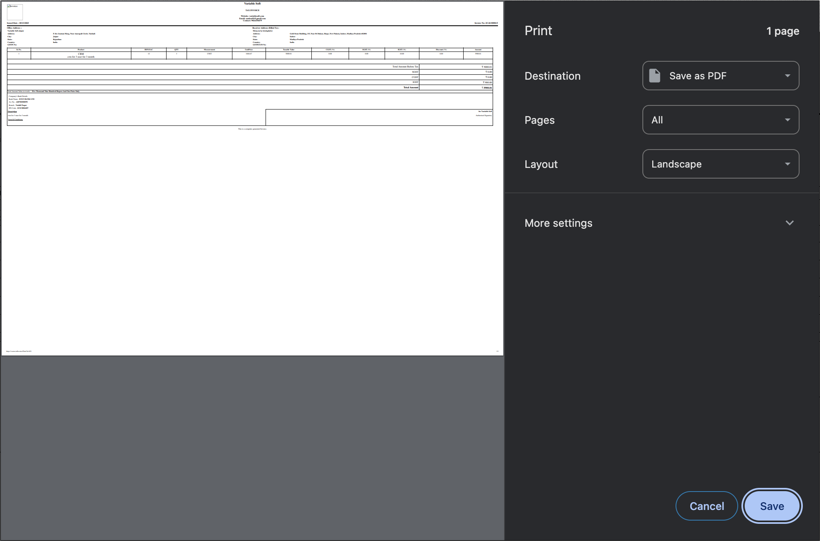Viewport: 820px width, 541px height.
Task: Click the Pages dropdown arrow
Action: click(787, 120)
